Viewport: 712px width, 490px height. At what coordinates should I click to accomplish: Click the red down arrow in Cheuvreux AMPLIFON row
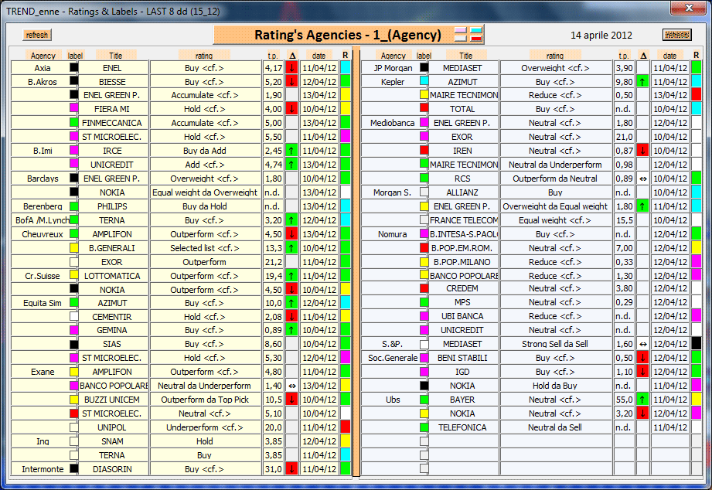(x=291, y=234)
